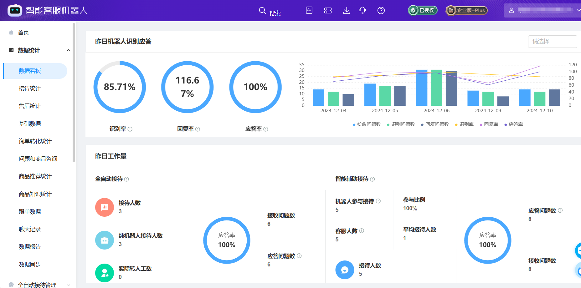Click the 企业版-Plus badge
The image size is (581, 288).
(467, 10)
